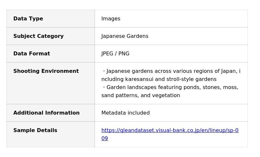Image resolution: width=260 pixels, height=157 pixels.
Task: Click the "Subject Category" label
Action: coord(38,36)
